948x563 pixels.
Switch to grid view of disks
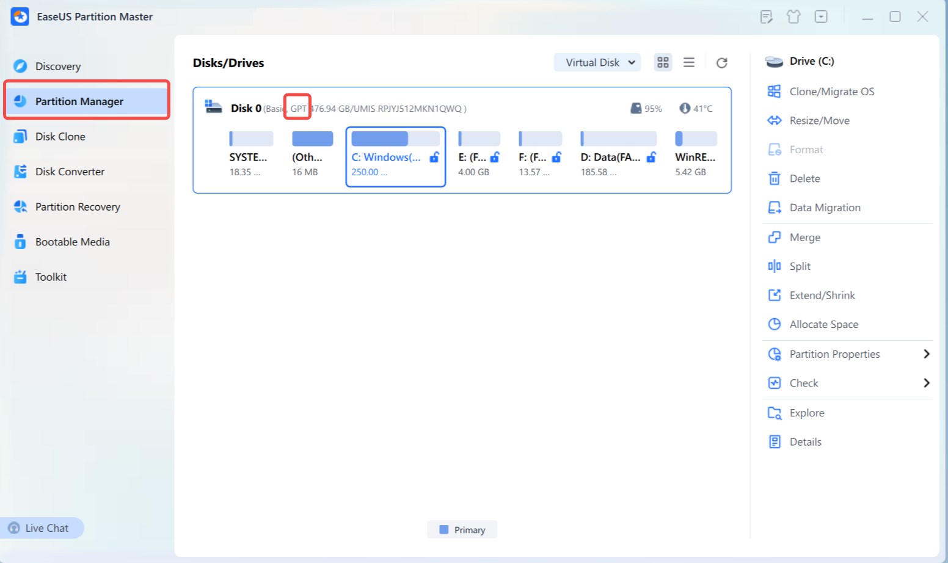click(x=663, y=62)
